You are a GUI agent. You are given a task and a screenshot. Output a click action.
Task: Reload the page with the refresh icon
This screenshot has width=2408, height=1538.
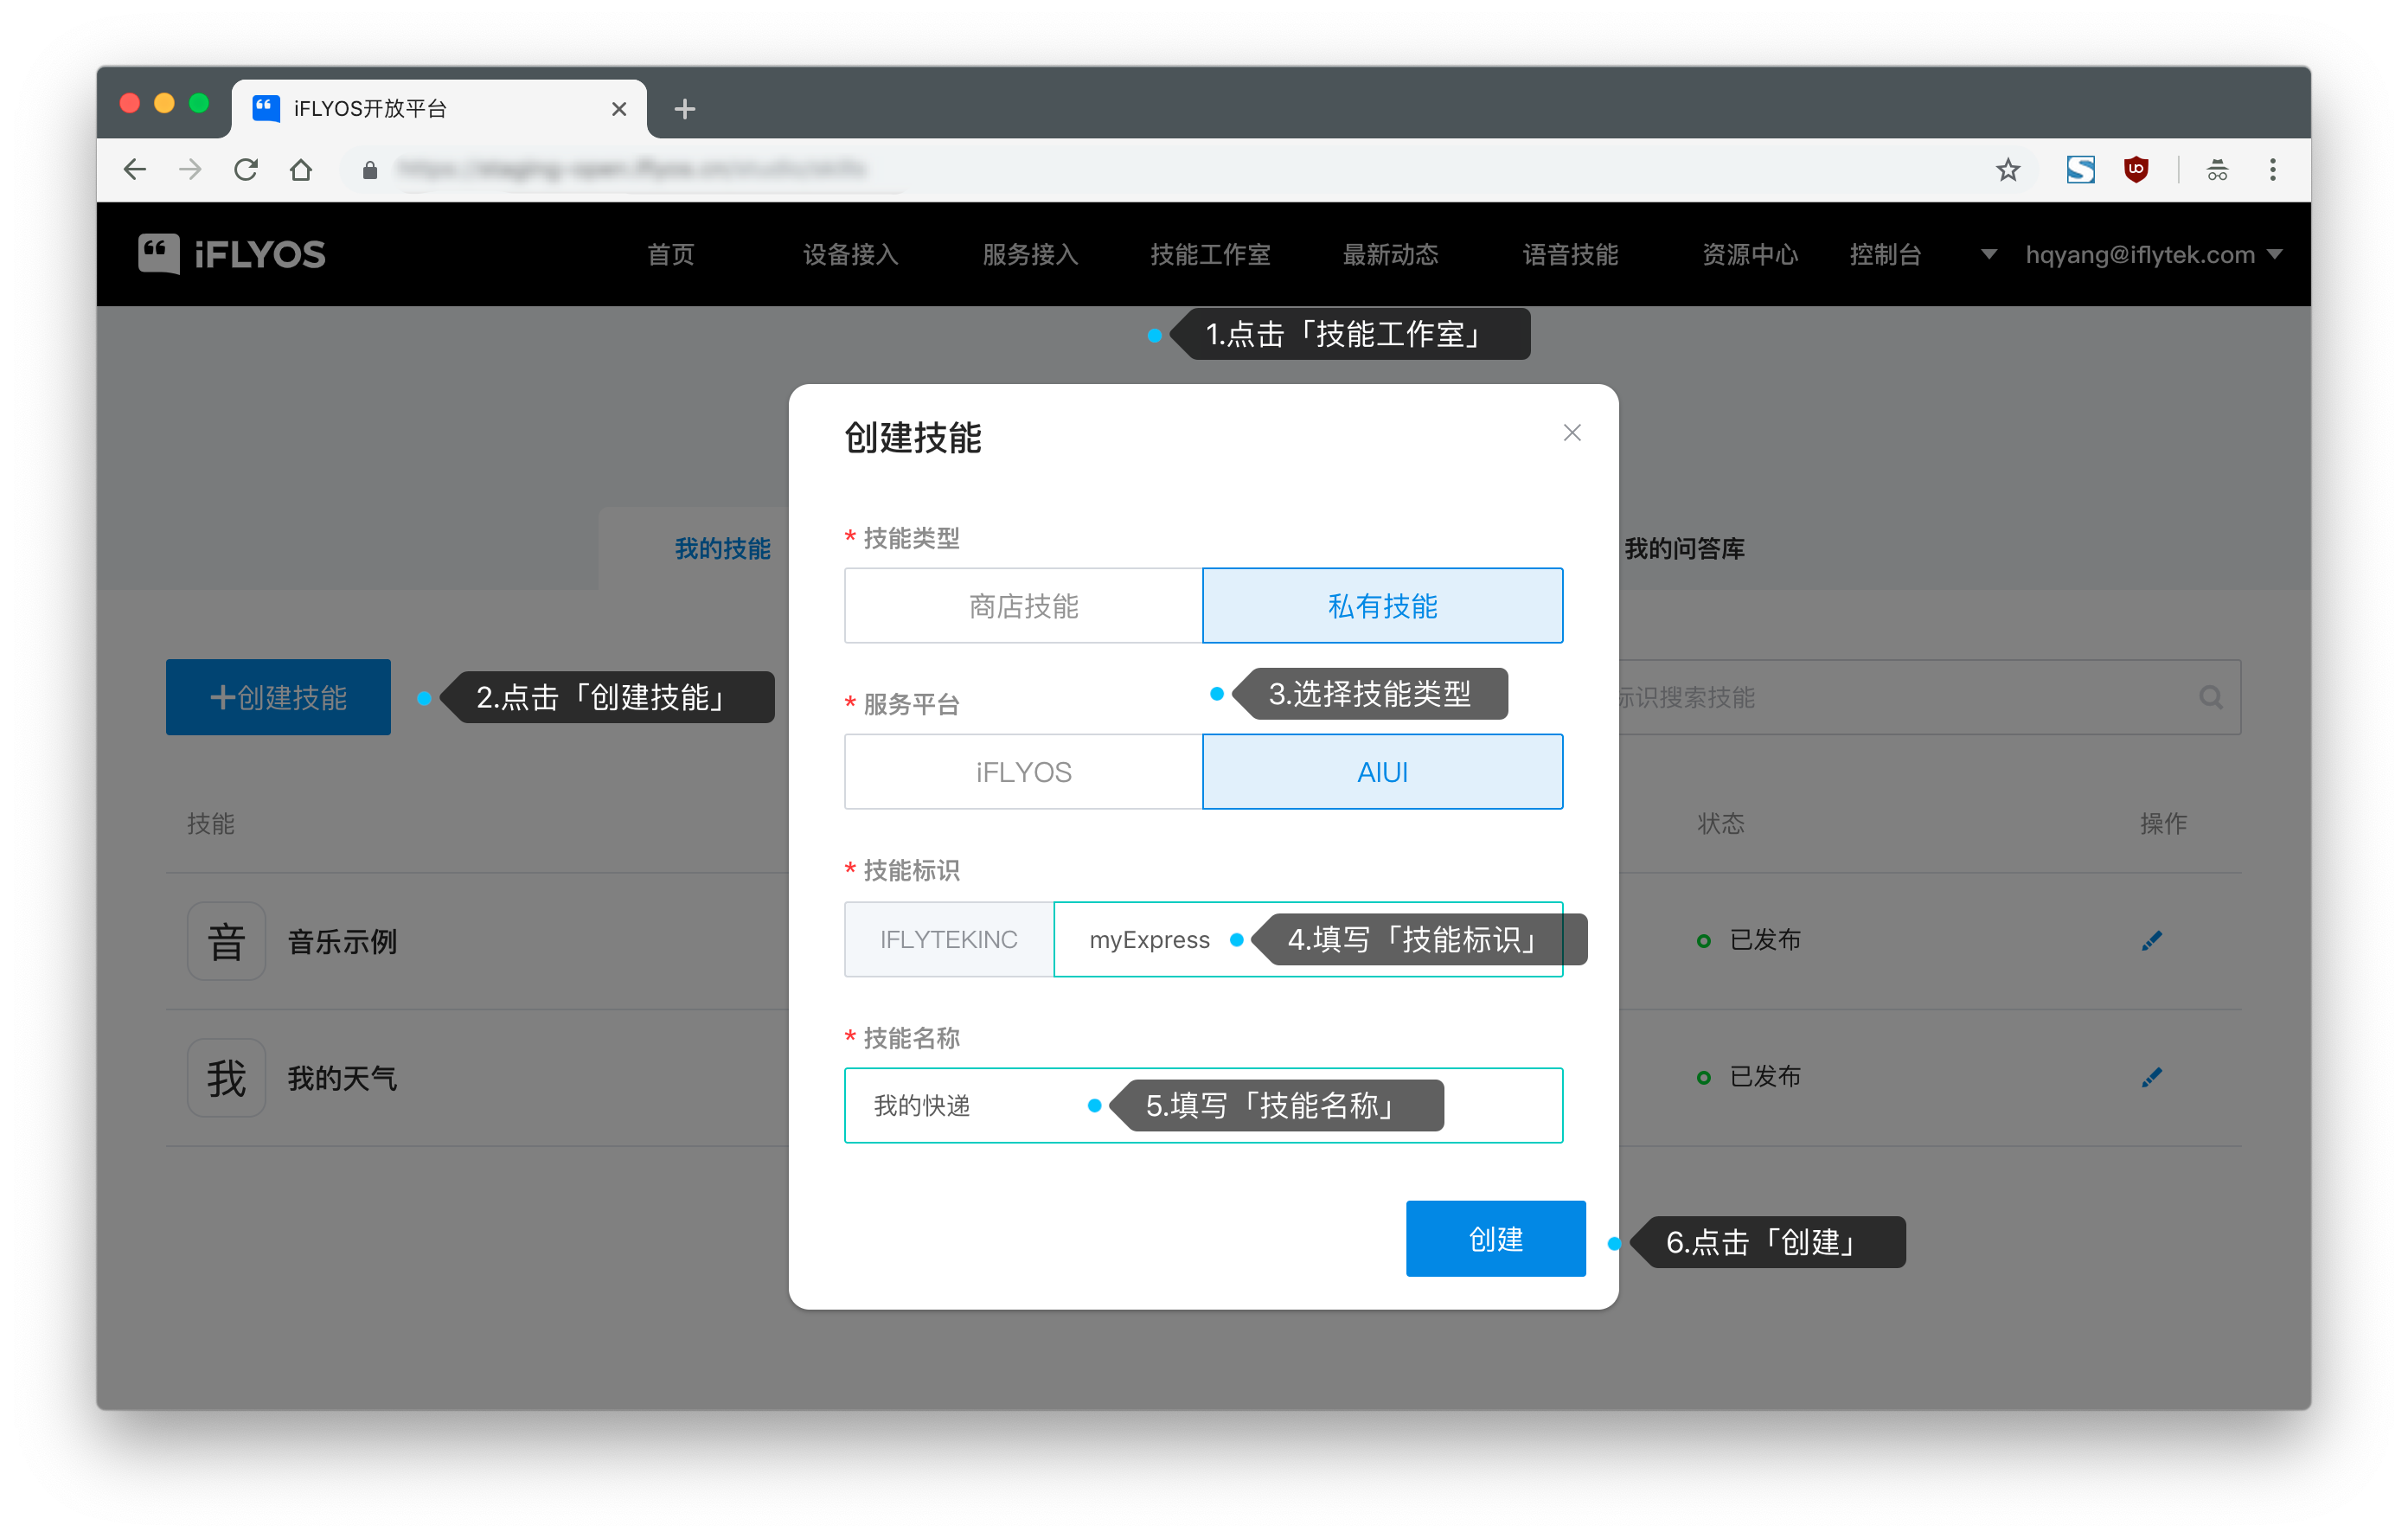click(x=246, y=170)
